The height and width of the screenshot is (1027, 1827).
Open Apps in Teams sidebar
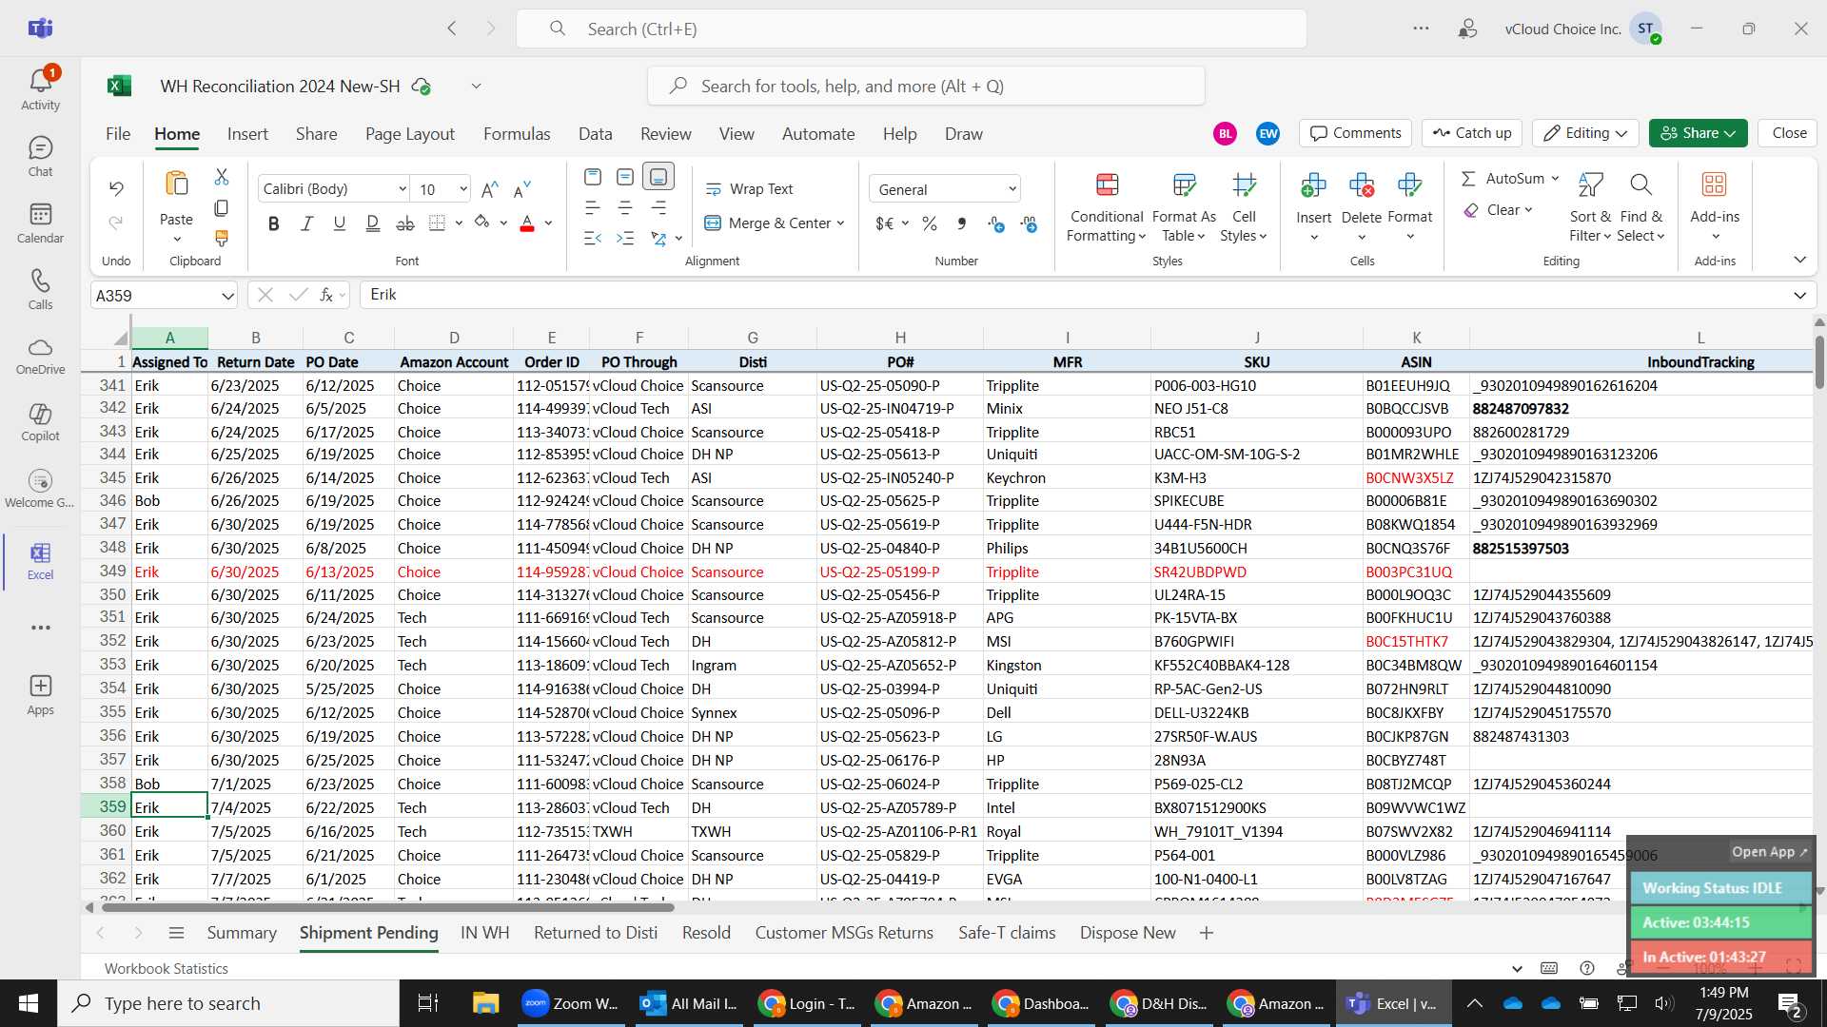tap(40, 695)
